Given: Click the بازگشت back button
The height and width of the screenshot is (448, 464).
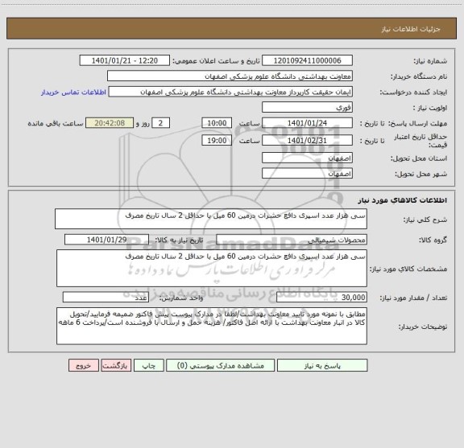Looking at the screenshot, I should 116,365.
